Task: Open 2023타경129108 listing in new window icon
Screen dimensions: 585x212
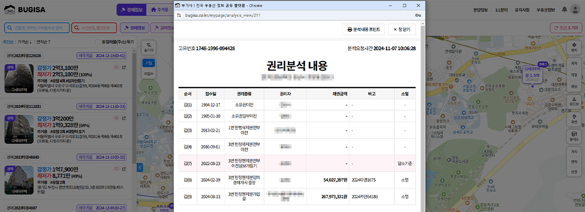Action: click(124, 67)
